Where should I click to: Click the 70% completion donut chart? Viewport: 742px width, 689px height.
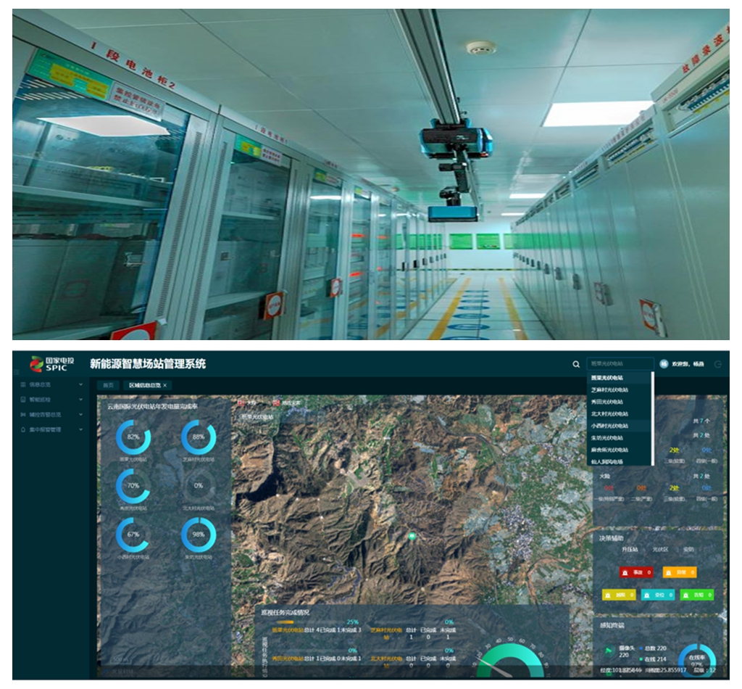(133, 486)
